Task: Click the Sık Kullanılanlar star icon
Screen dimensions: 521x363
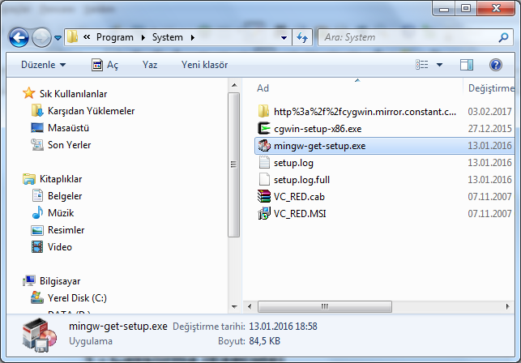Action: click(x=29, y=93)
